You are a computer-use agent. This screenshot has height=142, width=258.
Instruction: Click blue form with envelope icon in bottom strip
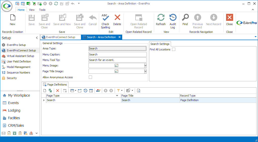click(x=25, y=133)
